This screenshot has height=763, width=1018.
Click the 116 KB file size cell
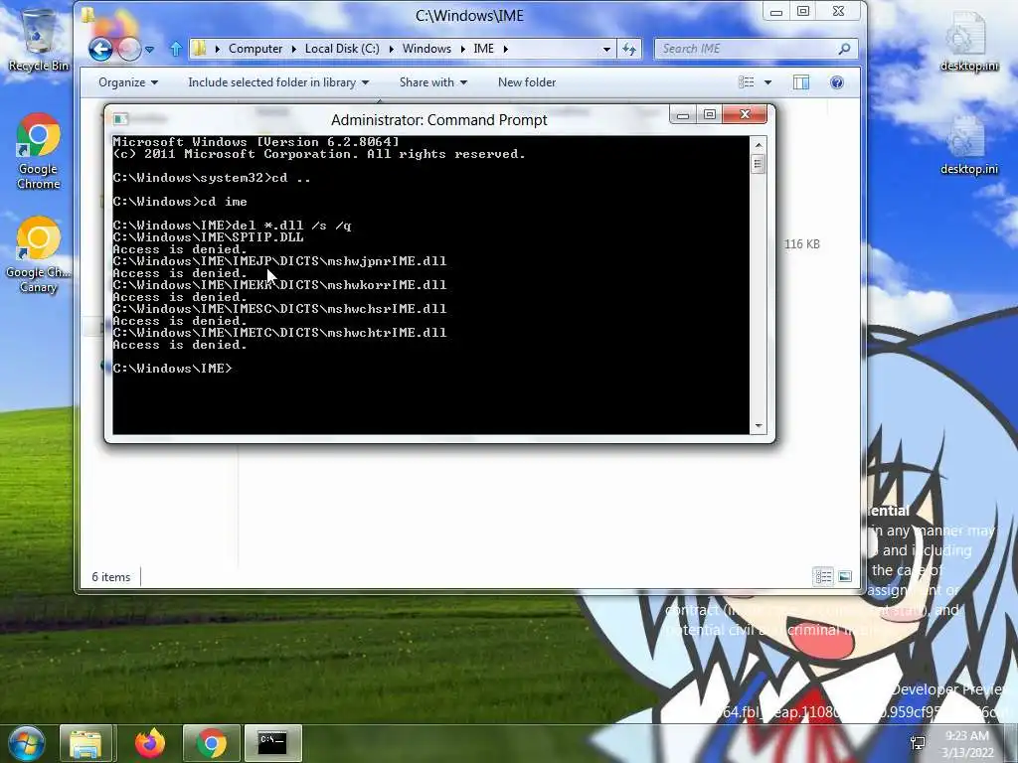pyautogui.click(x=802, y=244)
